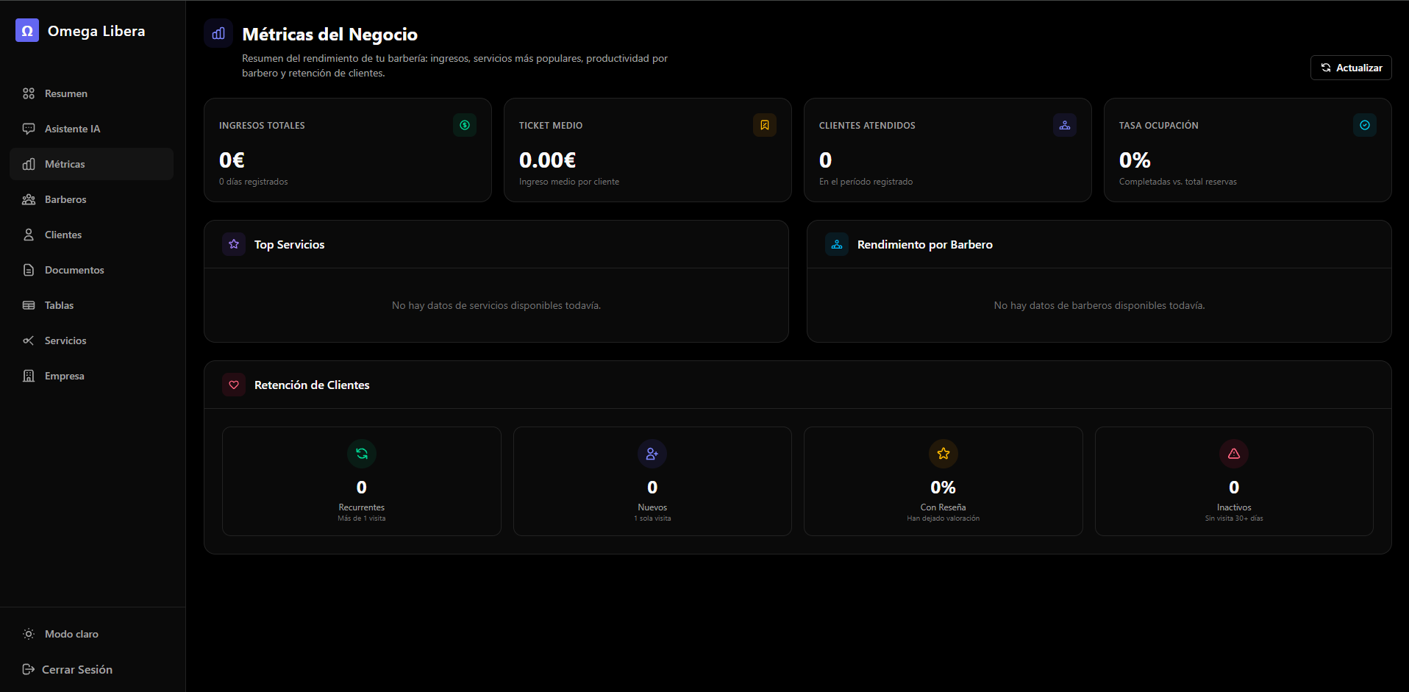Click the purple people icon on Clientes Atendidos

1065,125
